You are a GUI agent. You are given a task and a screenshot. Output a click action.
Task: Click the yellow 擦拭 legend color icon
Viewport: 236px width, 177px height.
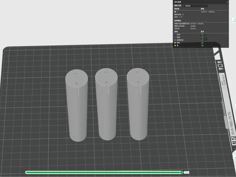pos(175,43)
